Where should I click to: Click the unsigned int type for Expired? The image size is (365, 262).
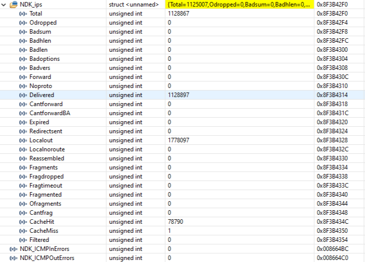[x=125, y=122]
